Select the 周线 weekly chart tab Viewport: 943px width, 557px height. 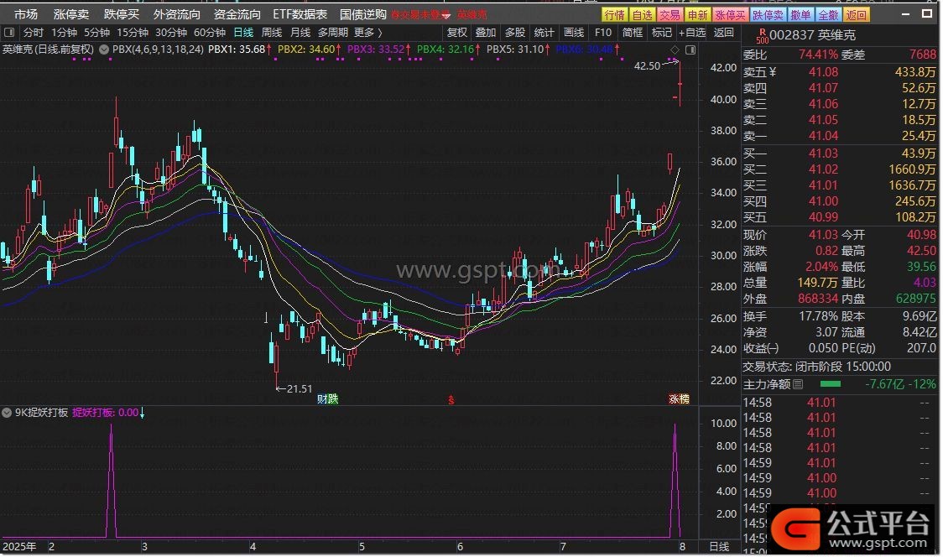coord(272,33)
